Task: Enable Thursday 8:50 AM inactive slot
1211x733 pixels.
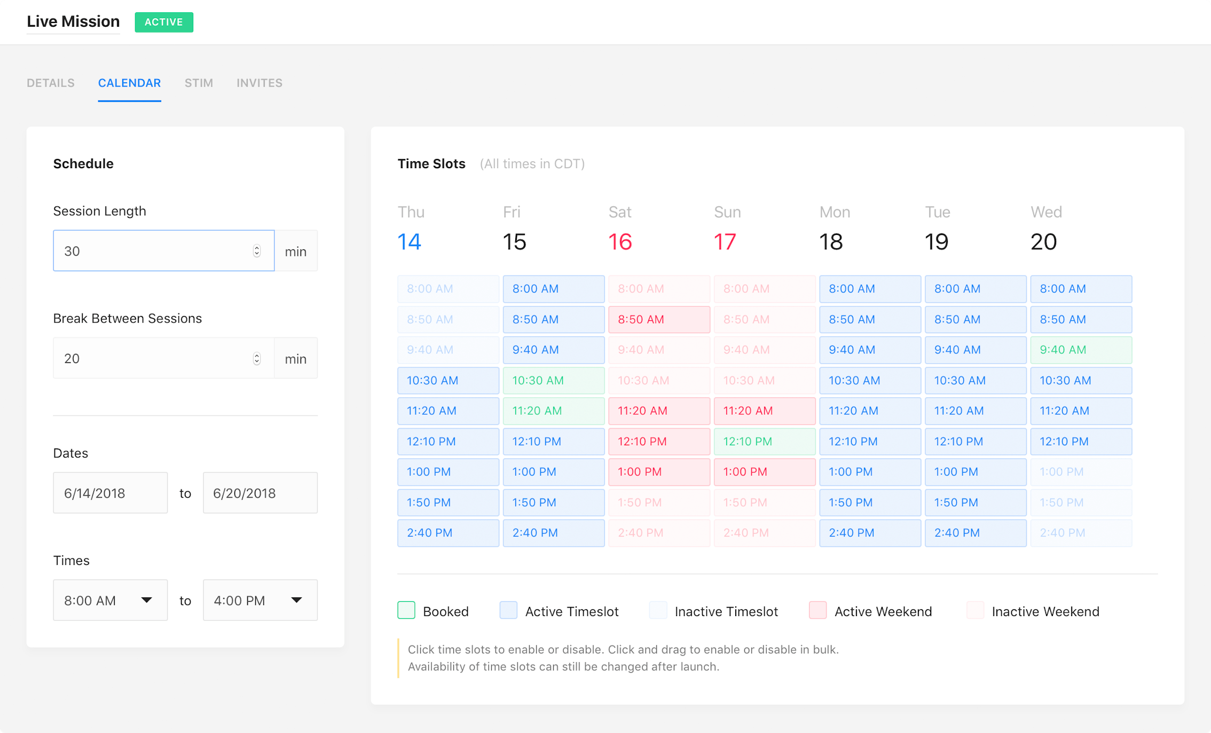Action: [448, 319]
